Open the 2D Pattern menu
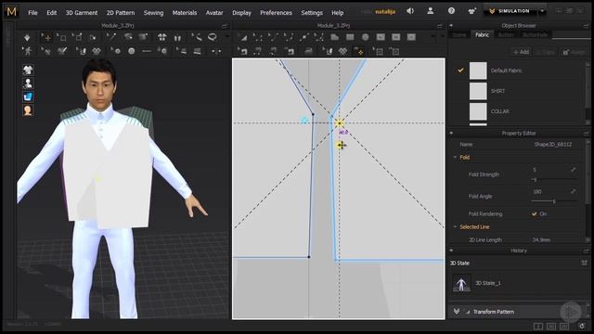594x334 pixels. click(x=120, y=12)
